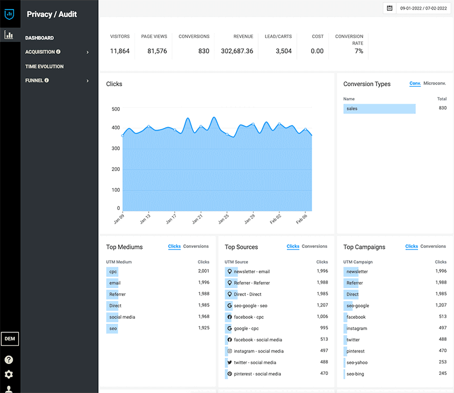Click the DEM account button
This screenshot has height=393, width=454.
pos(10,339)
